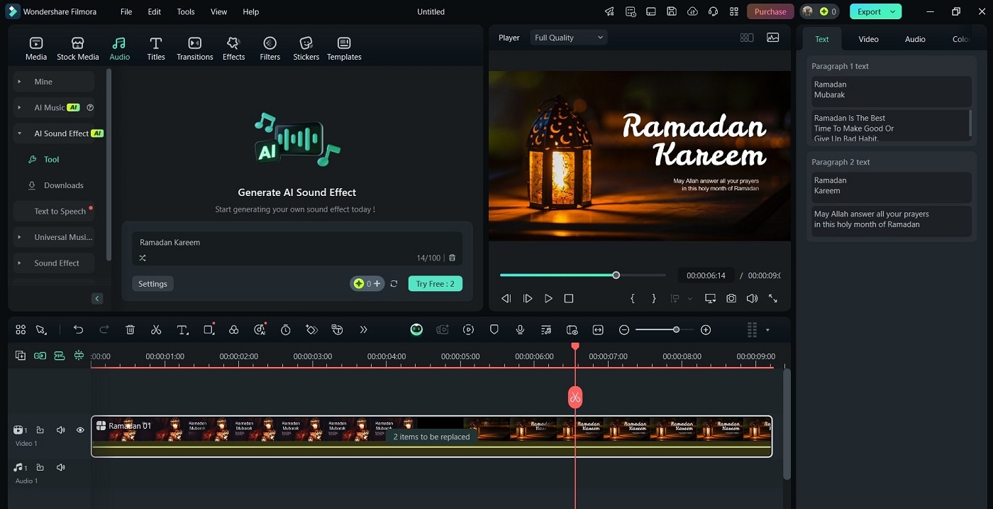Click the scissors on the playhead
993x509 pixels.
575,398
